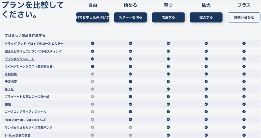This screenshot has width=261, height=138.
Task: Open the コースコンプライアンスツール link
Action: pos(25,112)
